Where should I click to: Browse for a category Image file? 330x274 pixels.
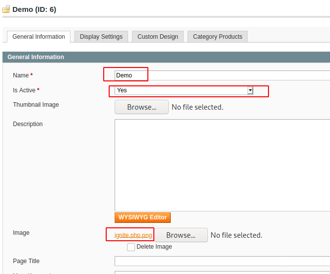[x=181, y=235]
